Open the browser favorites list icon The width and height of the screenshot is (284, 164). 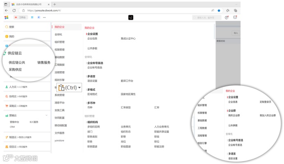point(228,11)
